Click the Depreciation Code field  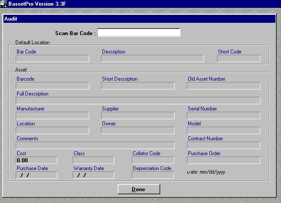[153, 175]
